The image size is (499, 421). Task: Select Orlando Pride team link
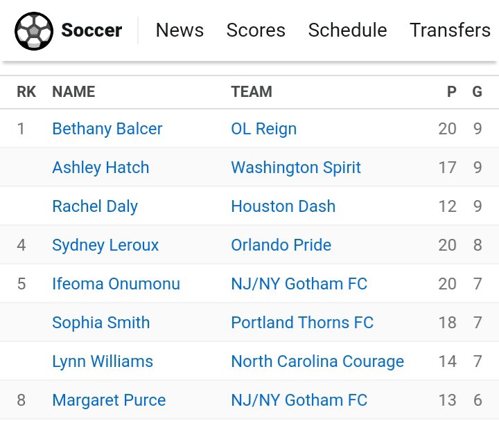pyautogui.click(x=281, y=245)
